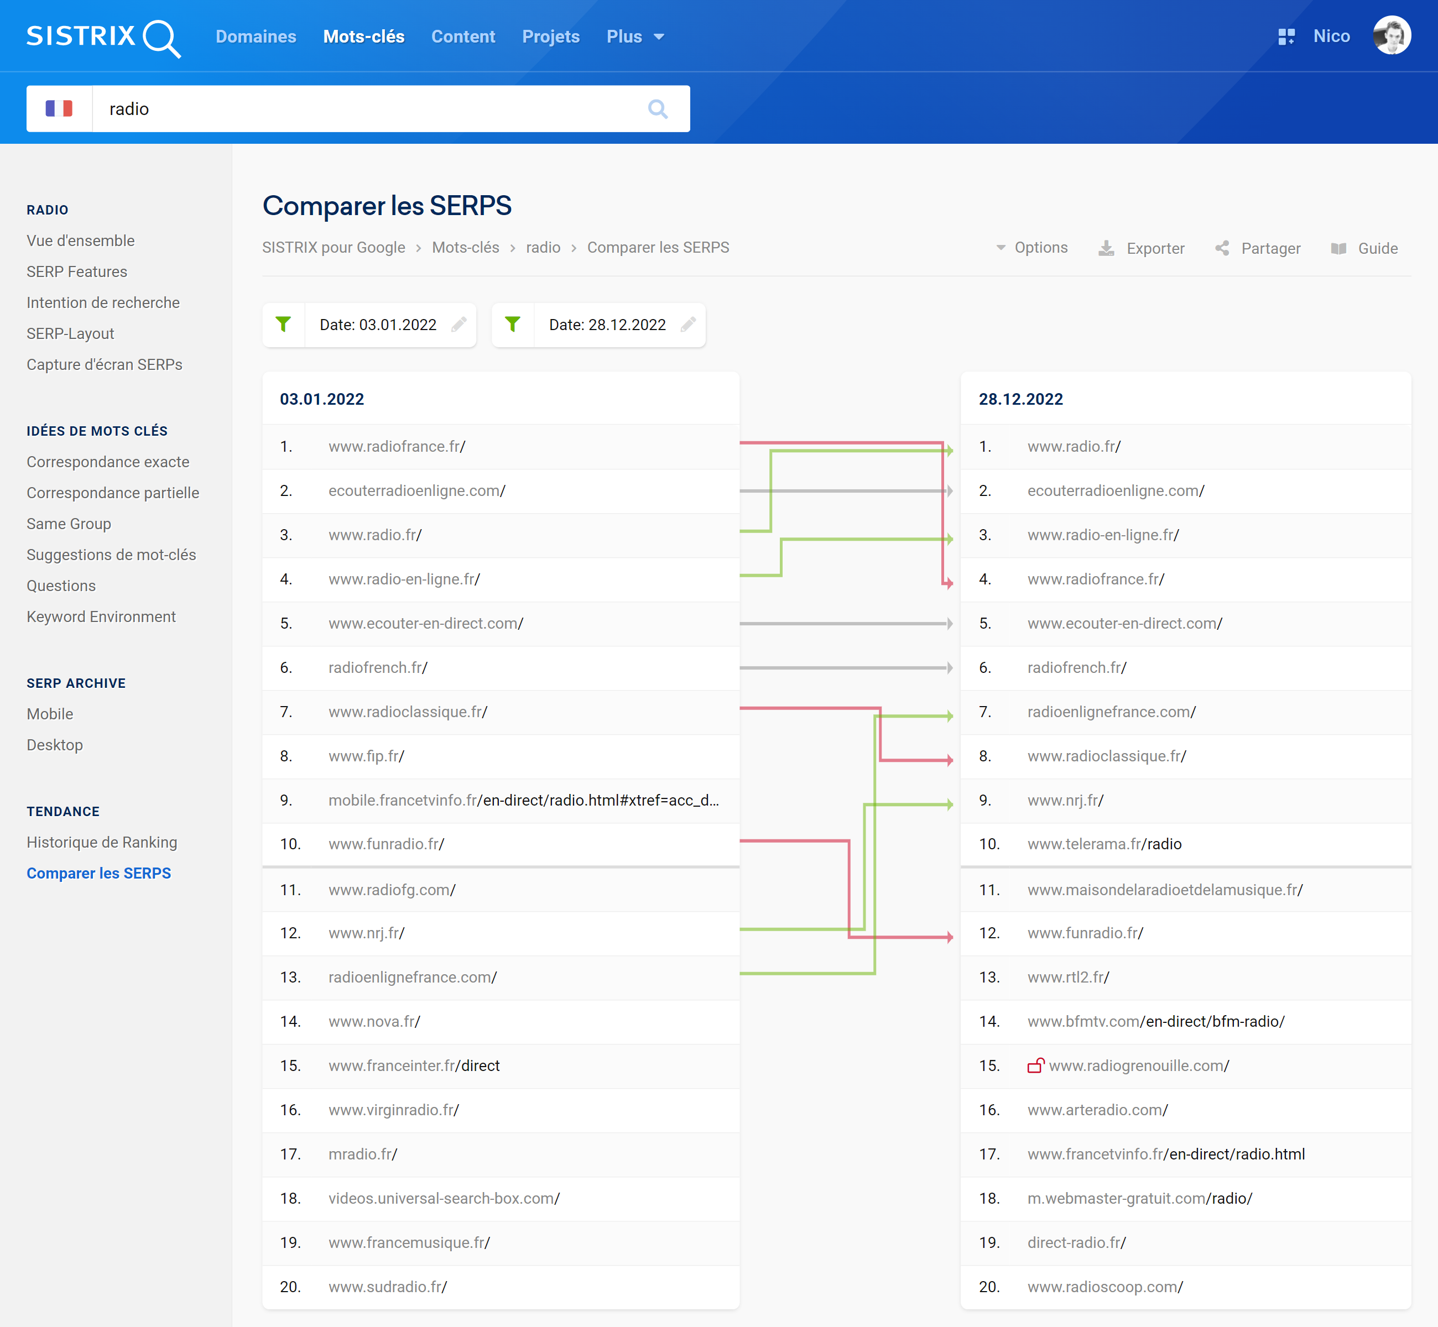Viewport: 1438px width, 1327px height.
Task: Click breadcrumb radio
Action: tap(543, 247)
